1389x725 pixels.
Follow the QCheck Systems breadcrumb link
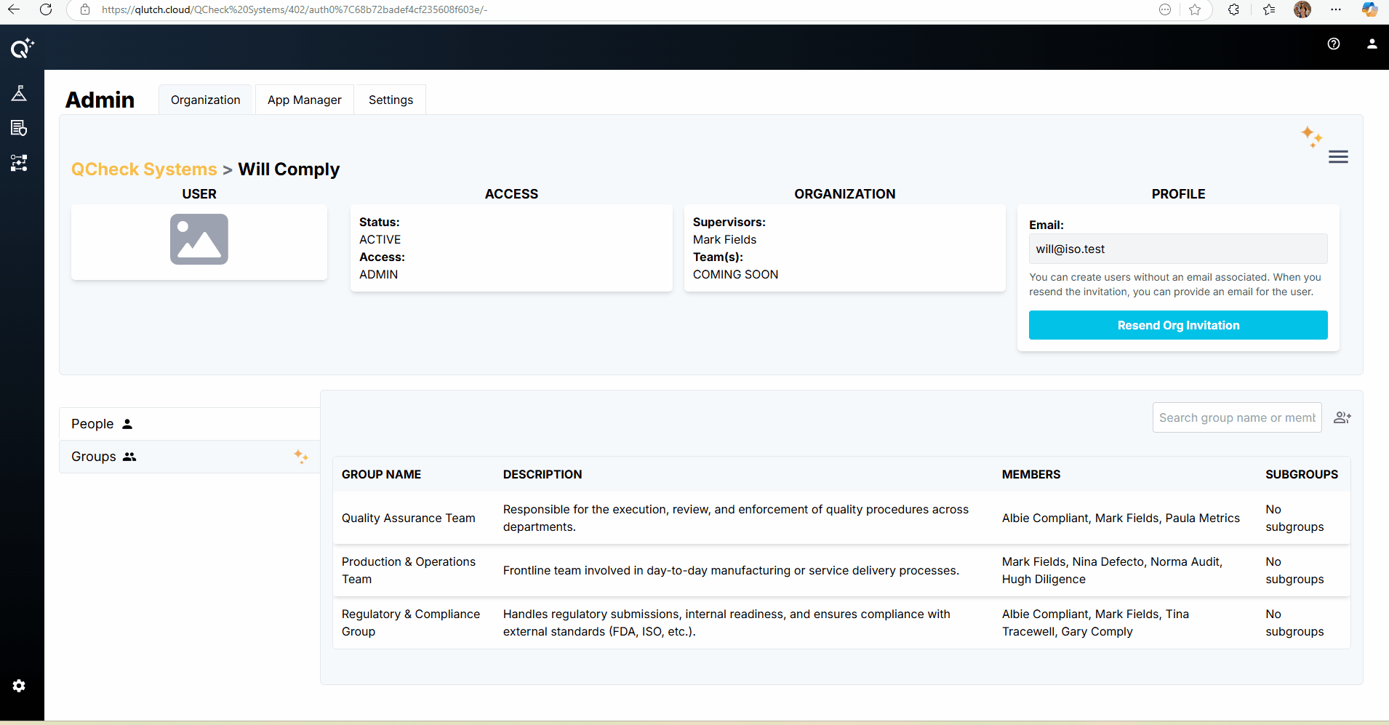pos(144,169)
